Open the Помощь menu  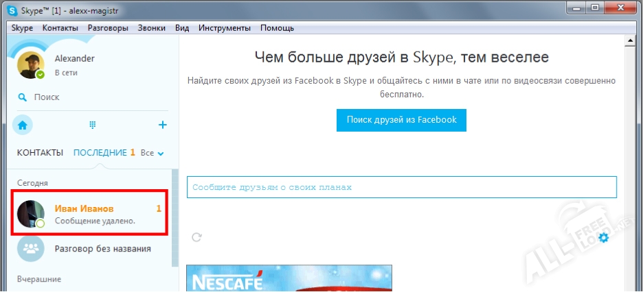click(278, 28)
